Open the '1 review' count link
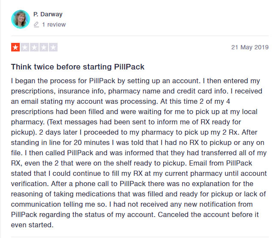The image size is (277, 238). 54,24
